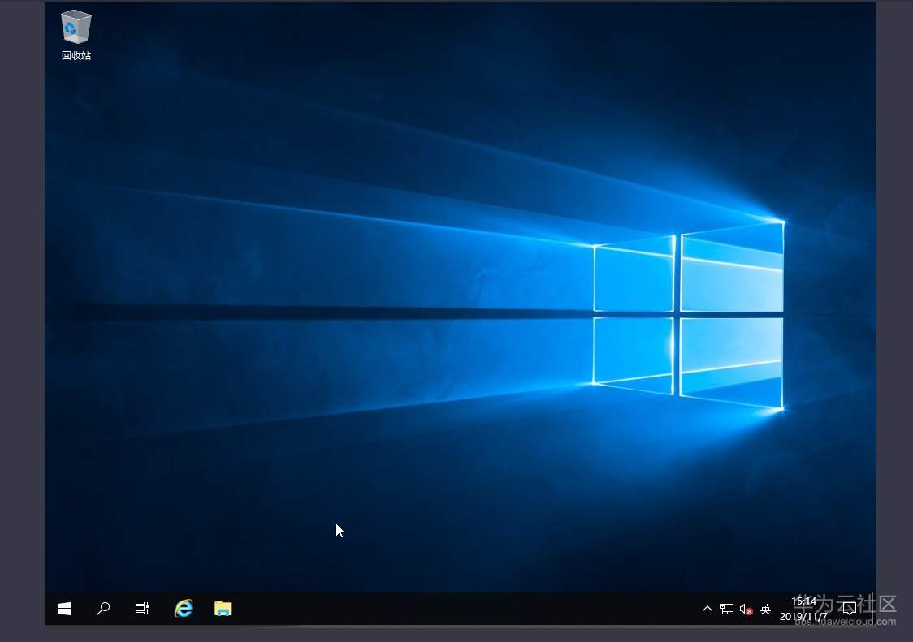
Task: Open File Explorer from the taskbar
Action: pyautogui.click(x=223, y=608)
